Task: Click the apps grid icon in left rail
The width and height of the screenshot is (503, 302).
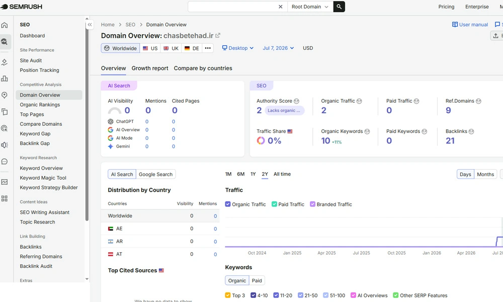Action: point(5,199)
